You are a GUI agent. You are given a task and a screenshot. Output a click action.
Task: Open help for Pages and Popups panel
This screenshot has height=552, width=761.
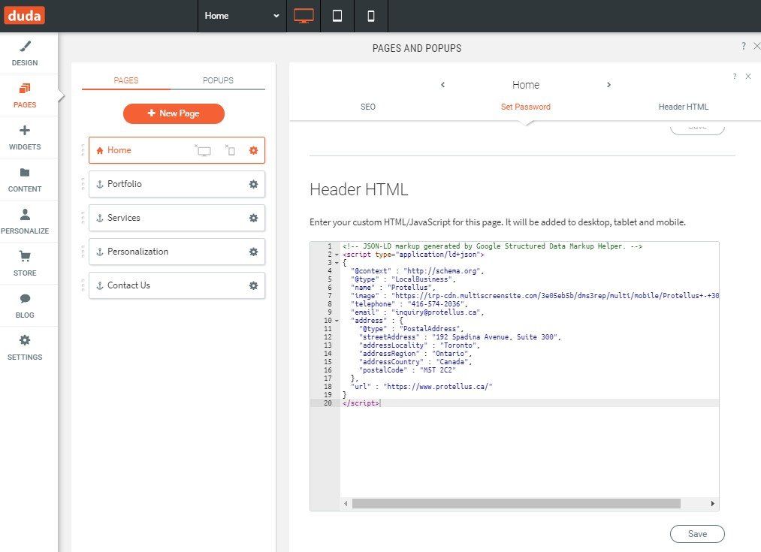click(743, 46)
